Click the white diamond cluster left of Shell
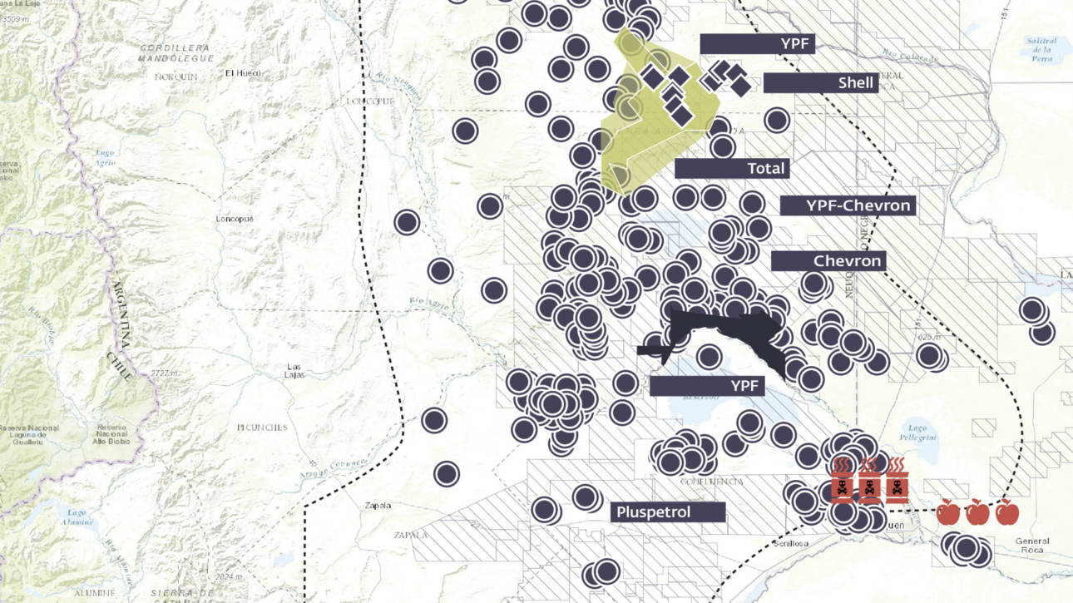The image size is (1073, 603). pyautogui.click(x=725, y=77)
